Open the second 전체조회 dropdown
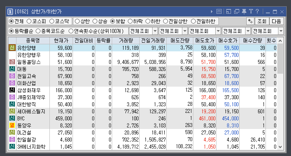 [185, 31]
